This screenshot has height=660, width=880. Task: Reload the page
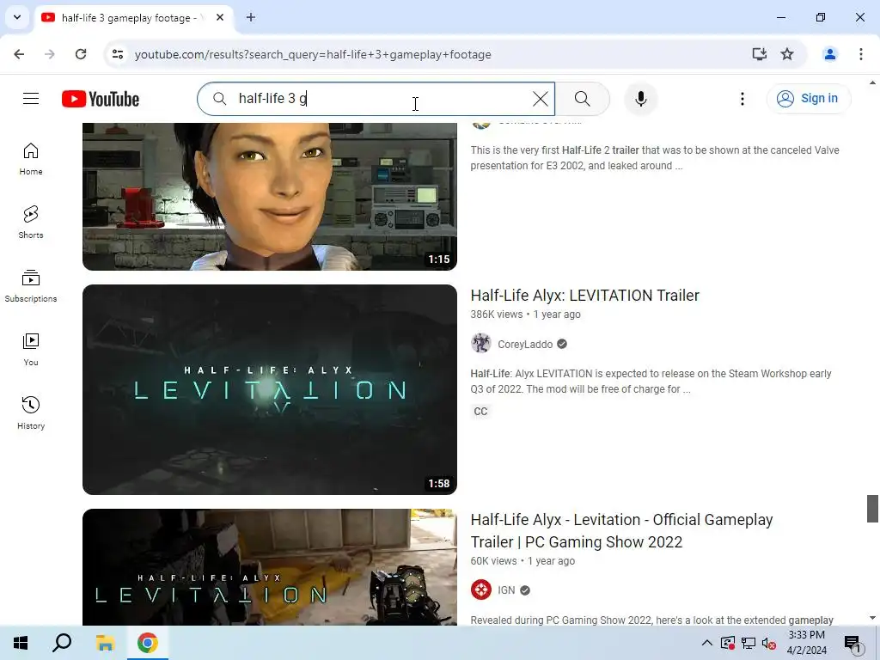(81, 54)
